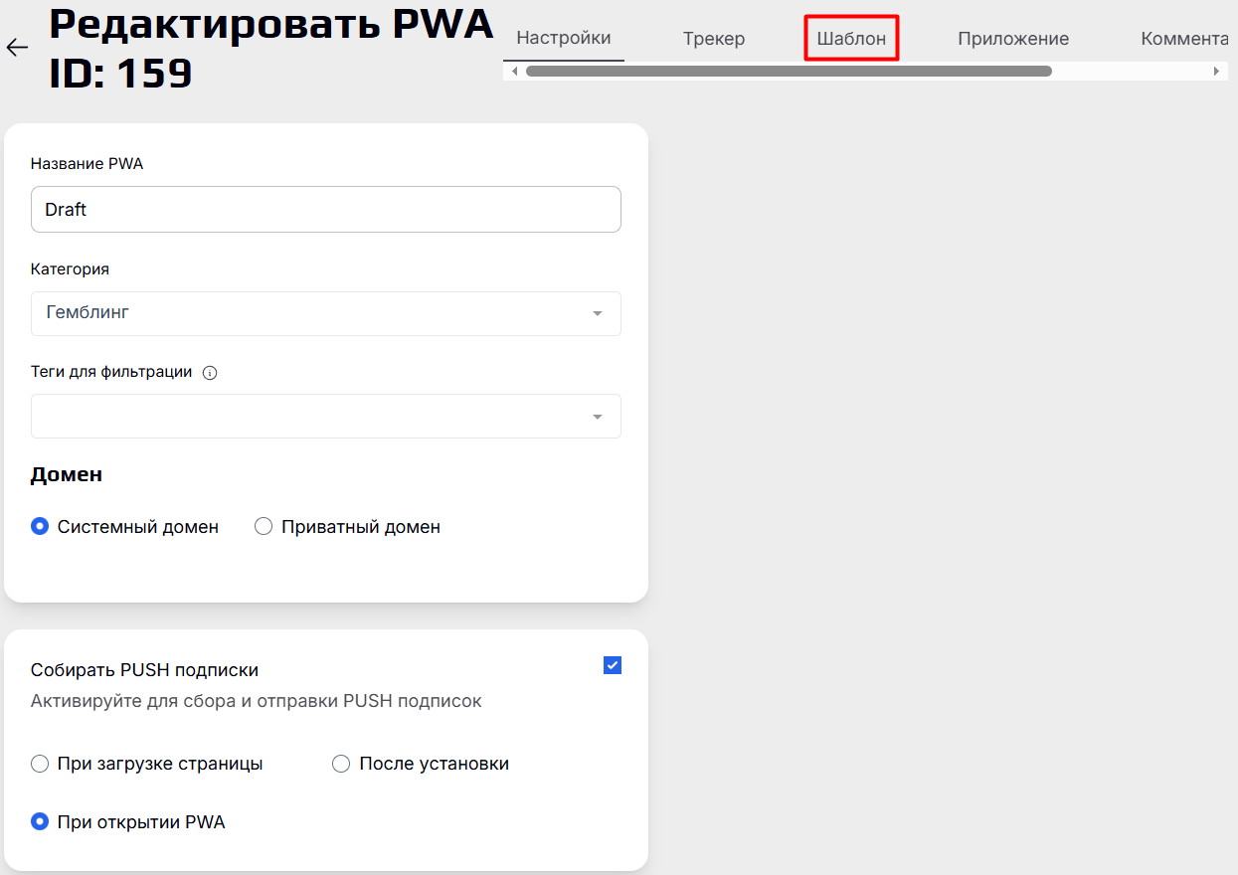The height and width of the screenshot is (875, 1238).
Task: Click the back arrow to exit editing
Action: (x=16, y=47)
